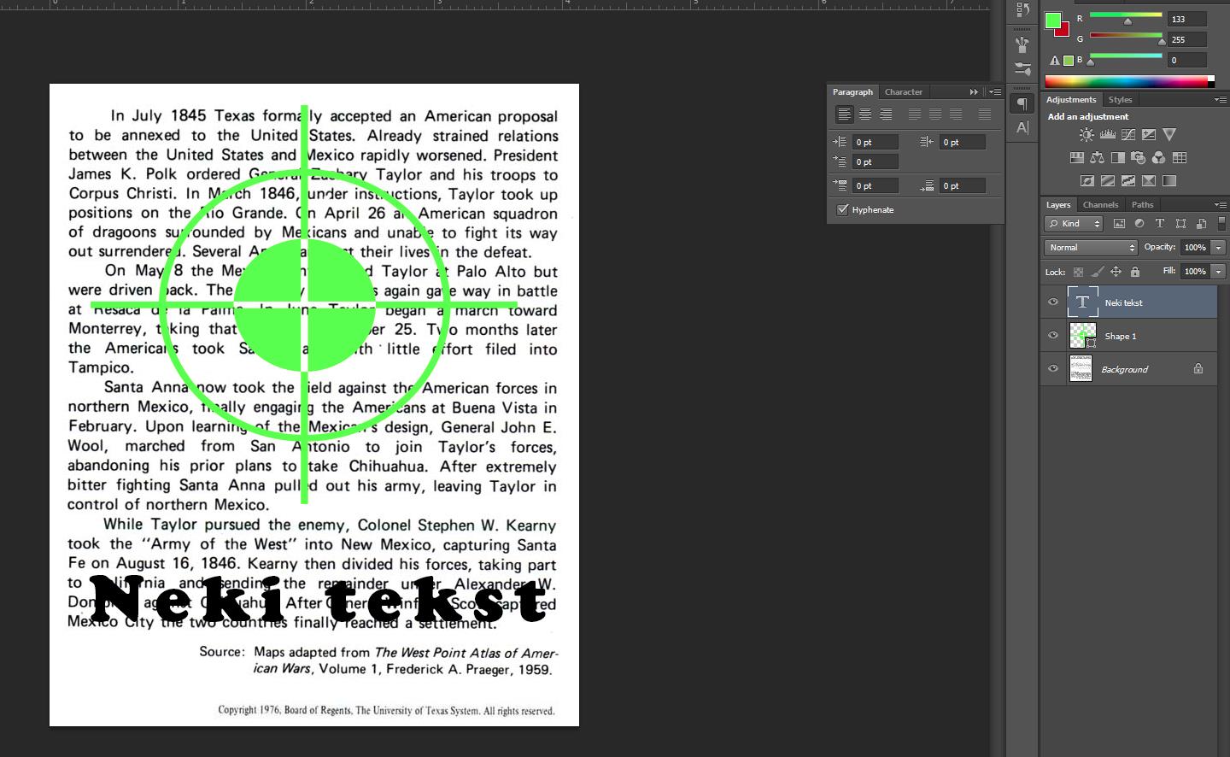Add an Exposure adjustment

point(1149,134)
